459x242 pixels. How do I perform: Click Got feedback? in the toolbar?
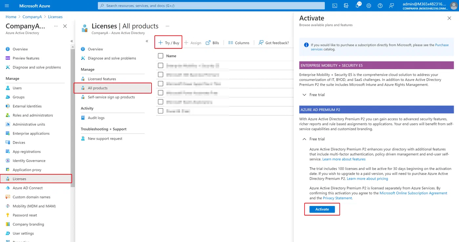coord(274,43)
